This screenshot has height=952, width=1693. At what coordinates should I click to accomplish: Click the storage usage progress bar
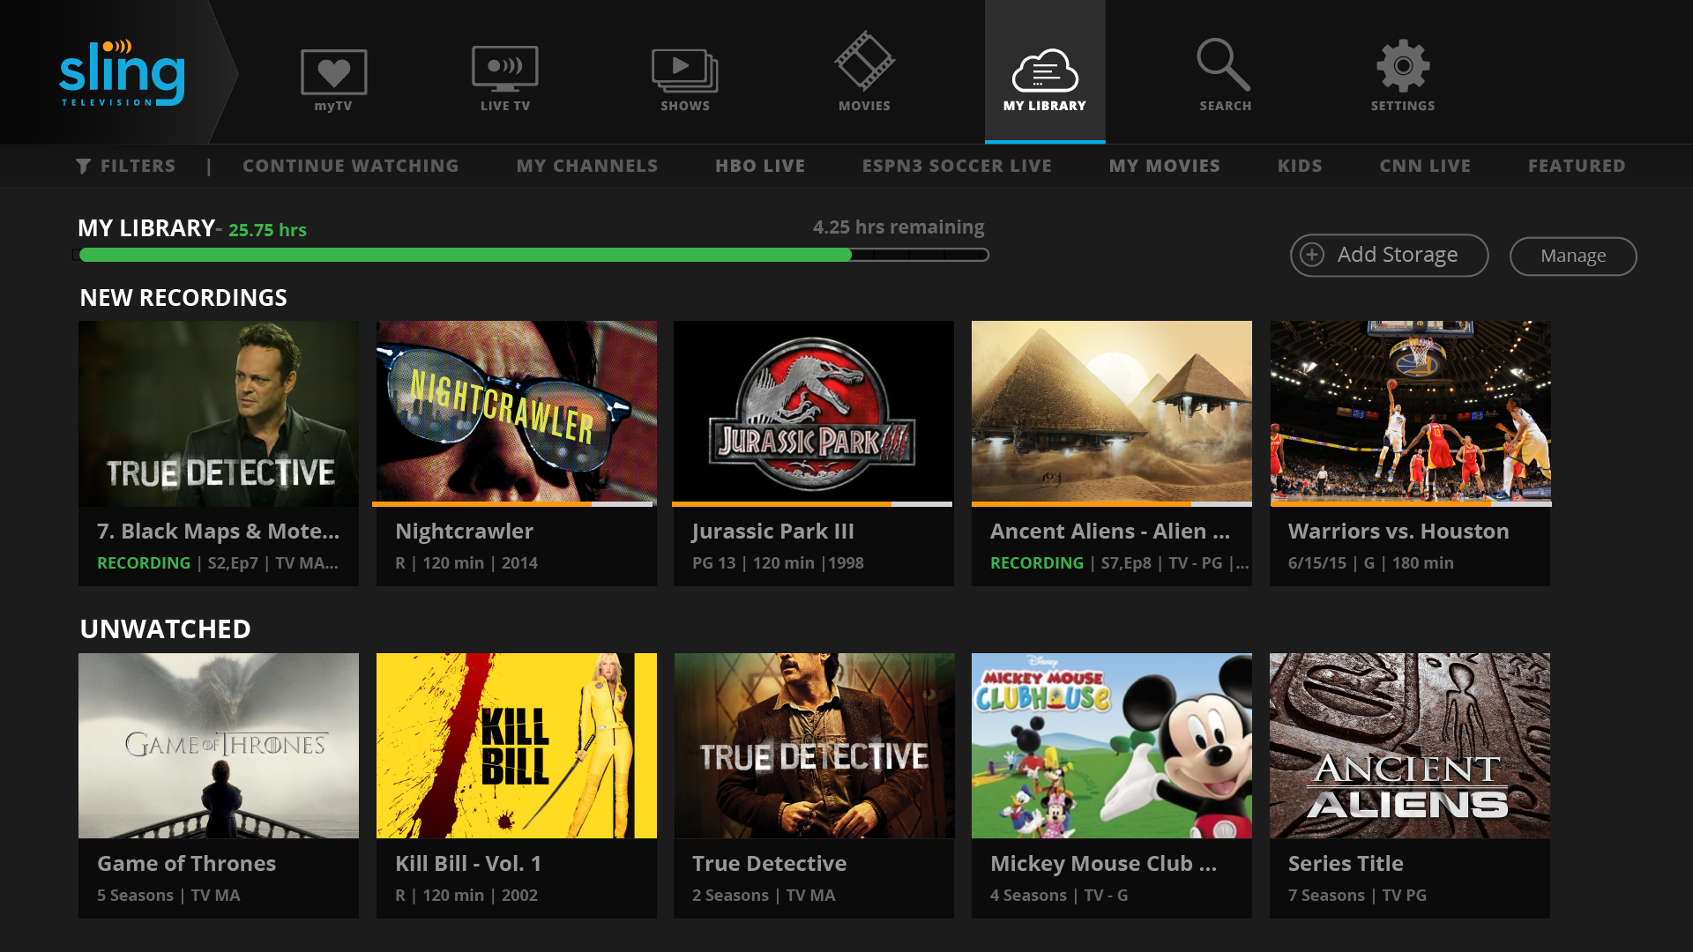point(529,255)
